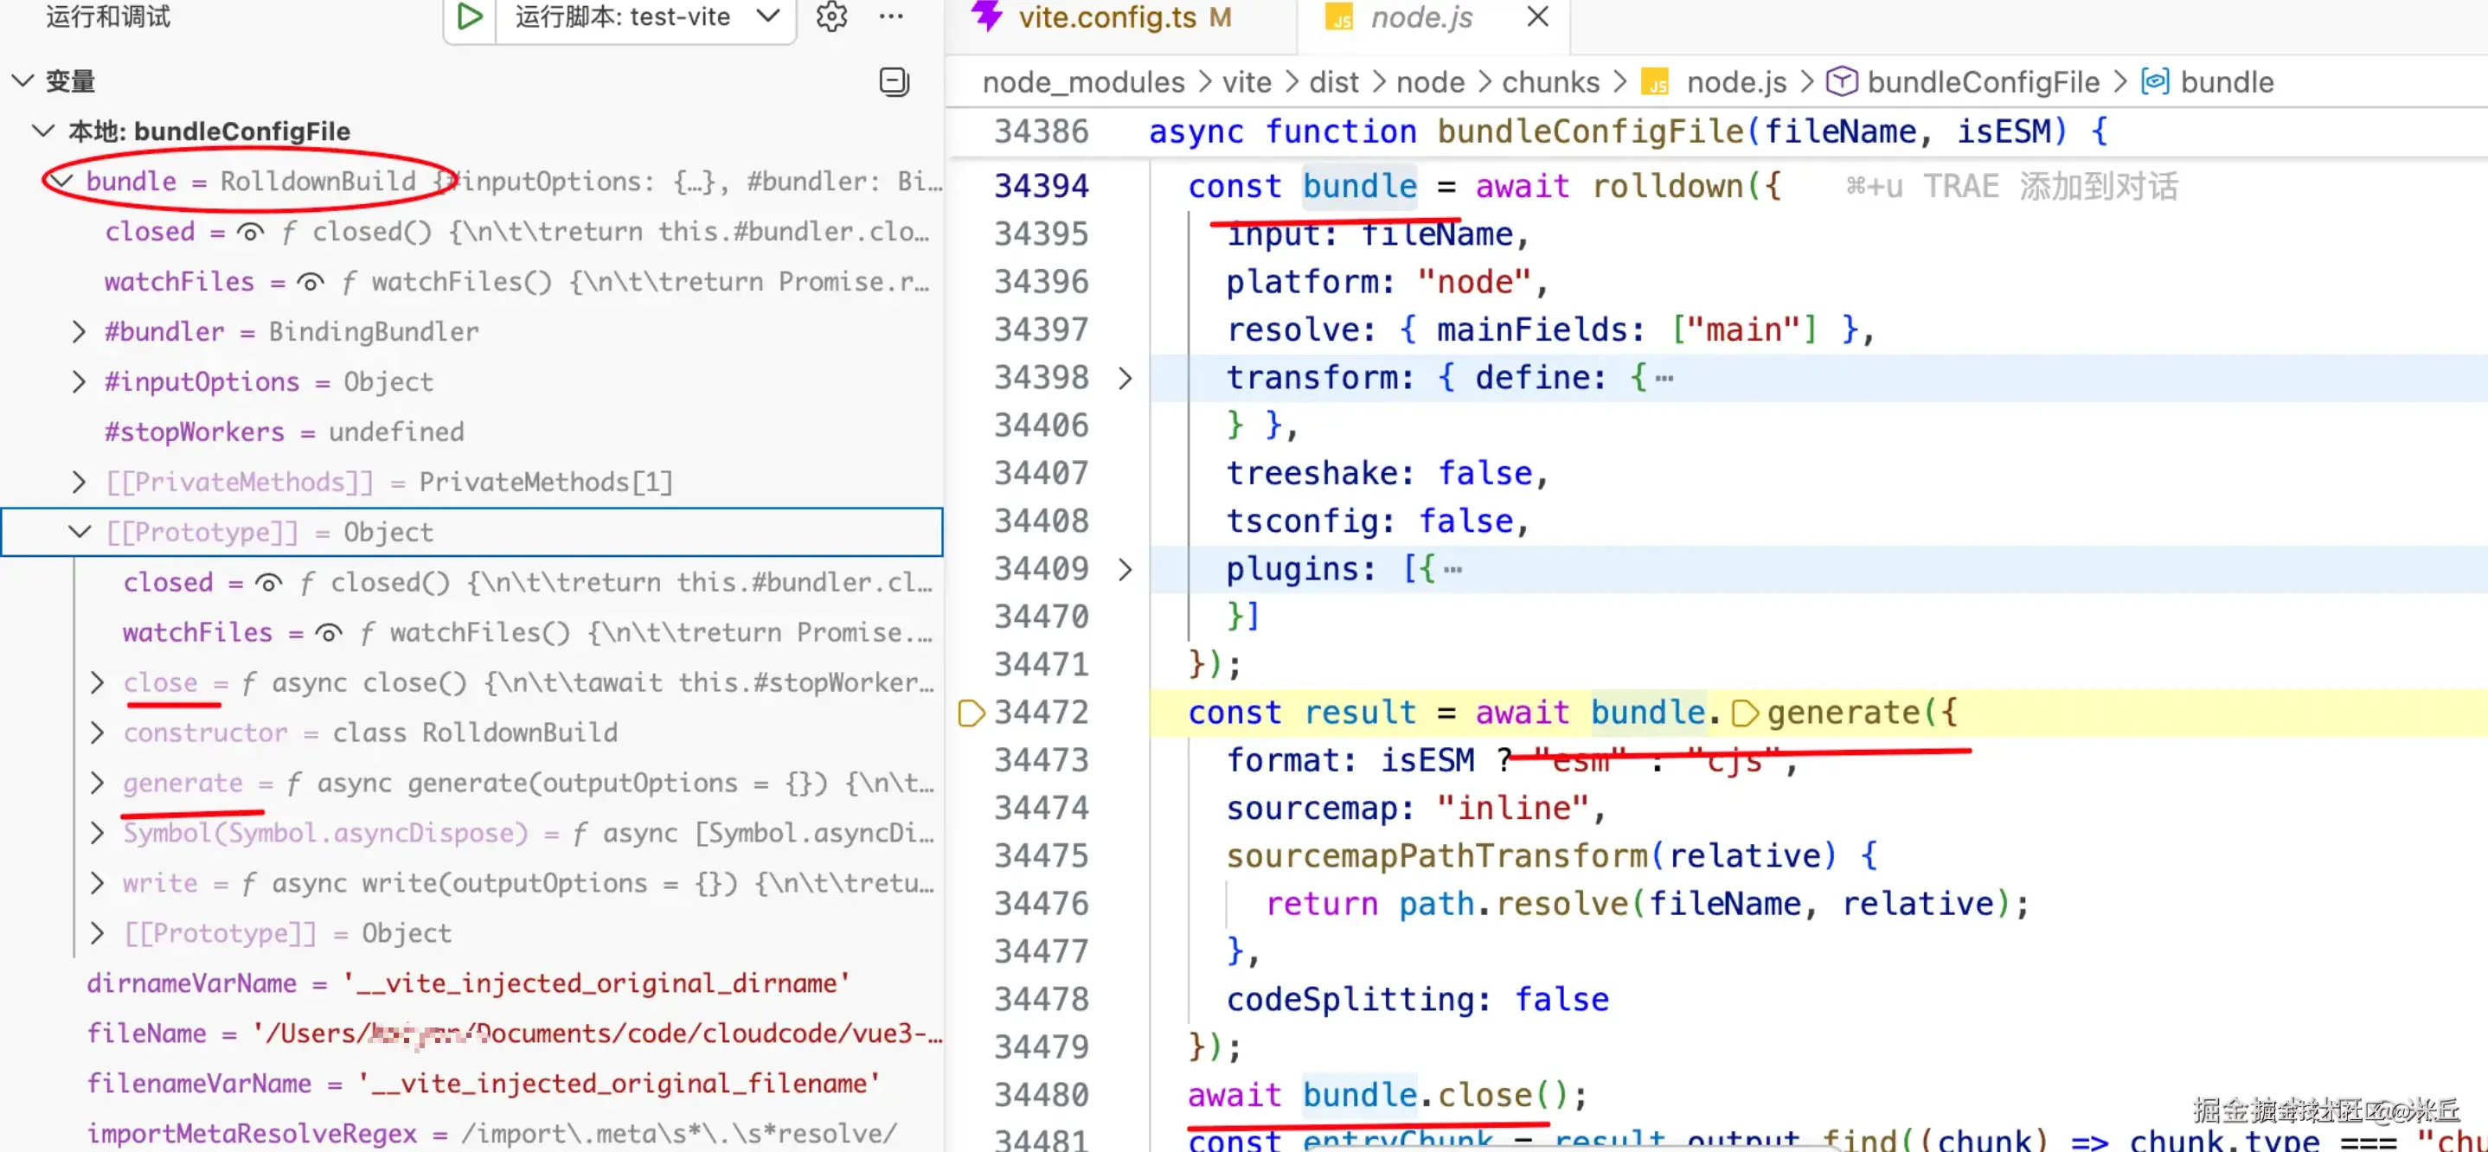Invoke getter eye icon for top closed property
The height and width of the screenshot is (1152, 2488).
tap(250, 233)
